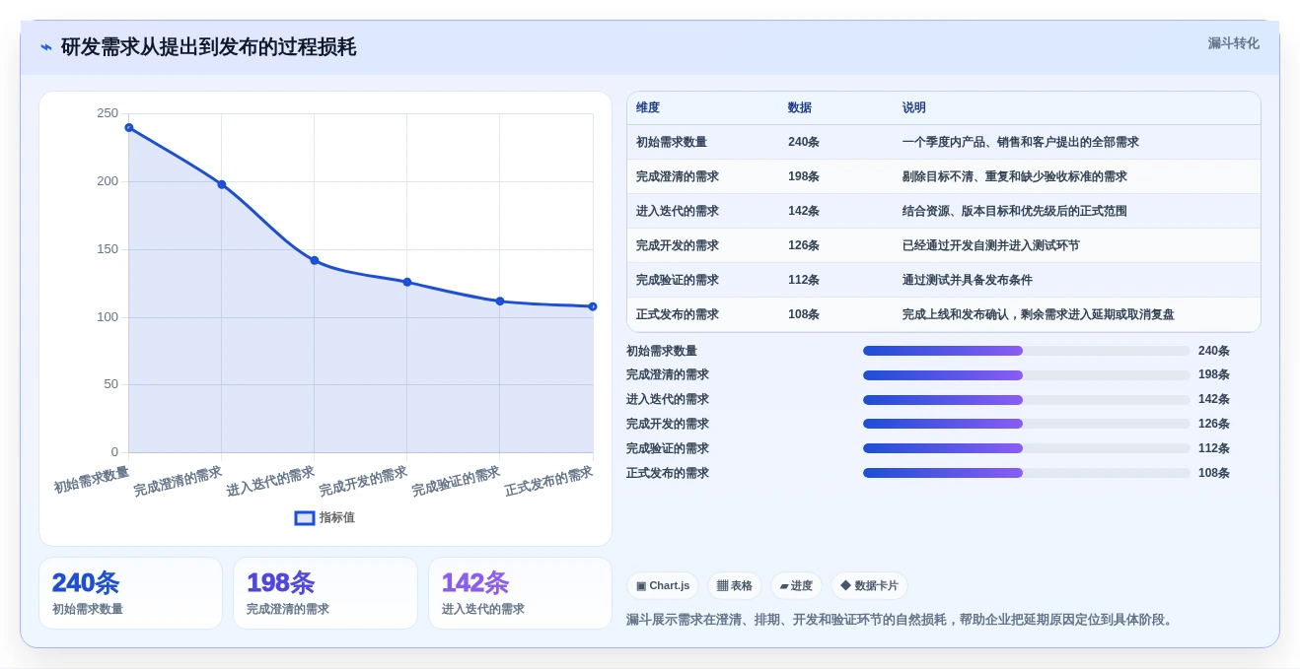Select table cell 完成验证的需求
Screen dimensions: 1300x669
point(678,280)
